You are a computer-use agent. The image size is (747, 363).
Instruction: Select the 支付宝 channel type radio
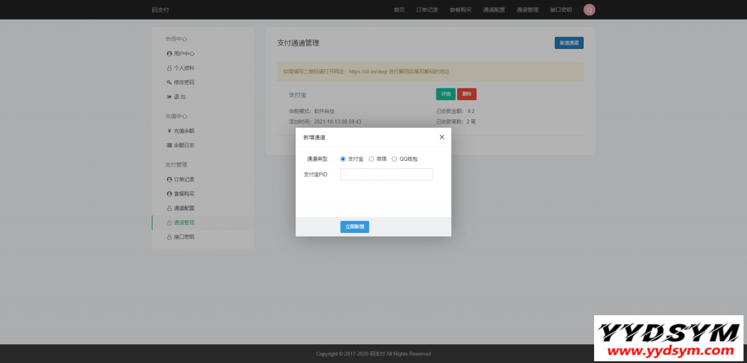click(343, 159)
